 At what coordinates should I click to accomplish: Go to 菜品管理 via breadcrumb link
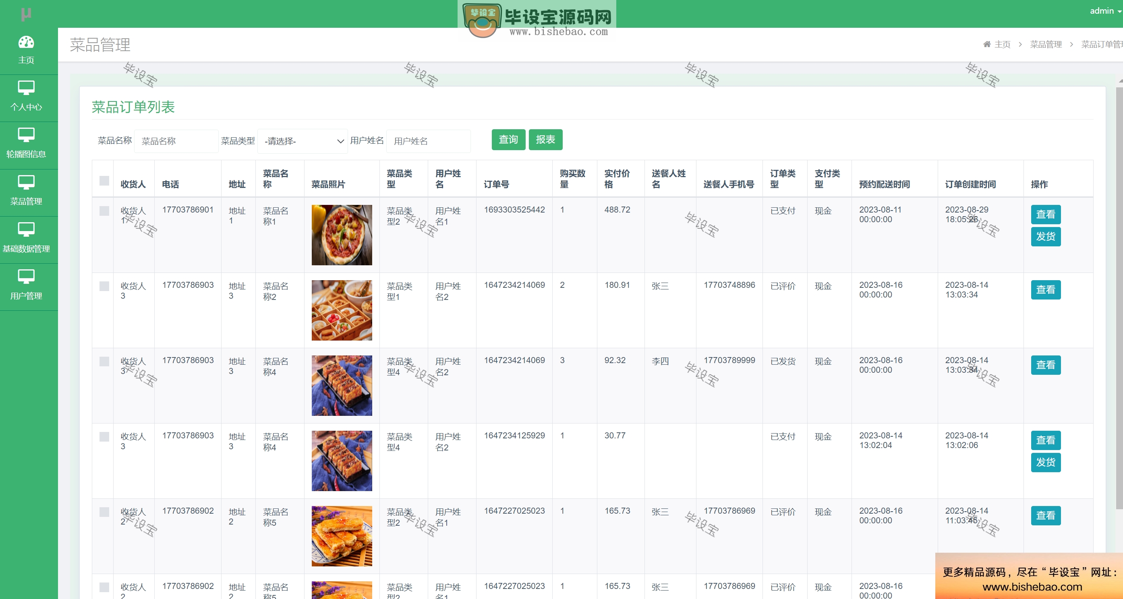(1045, 44)
